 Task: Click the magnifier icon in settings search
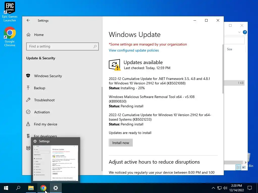tap(95, 46)
